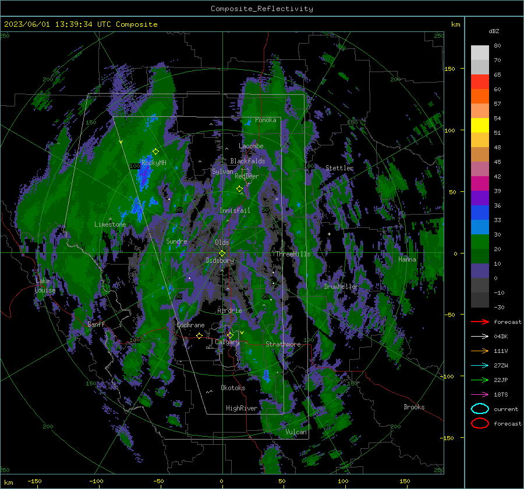Viewport: 524px width, 489px height.
Task: Select the Stettler city label
Action: coord(339,168)
